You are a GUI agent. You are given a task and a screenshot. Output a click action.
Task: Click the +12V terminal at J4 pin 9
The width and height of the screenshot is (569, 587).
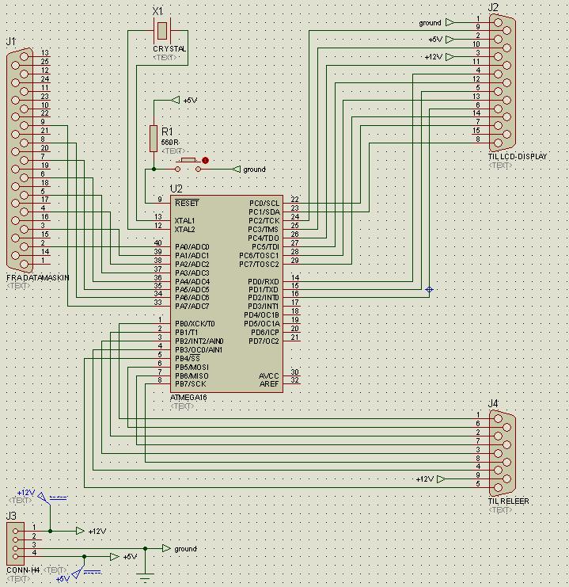click(441, 478)
